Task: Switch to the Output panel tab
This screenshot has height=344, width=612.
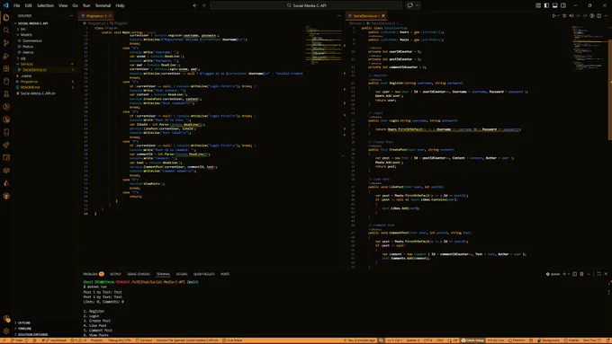Action: 115,274
